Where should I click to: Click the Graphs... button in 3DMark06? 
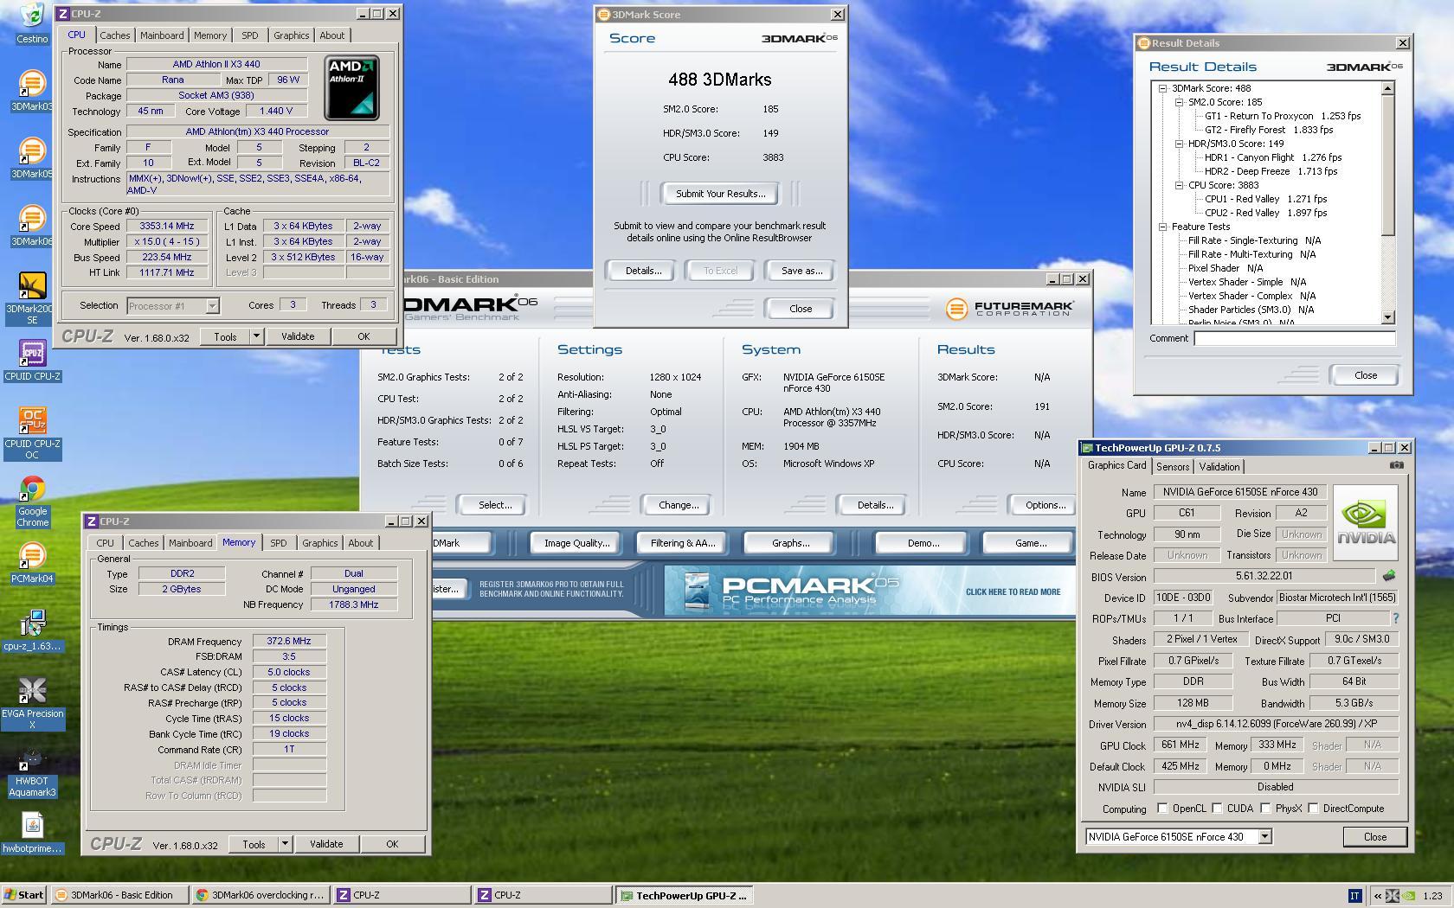(x=790, y=543)
